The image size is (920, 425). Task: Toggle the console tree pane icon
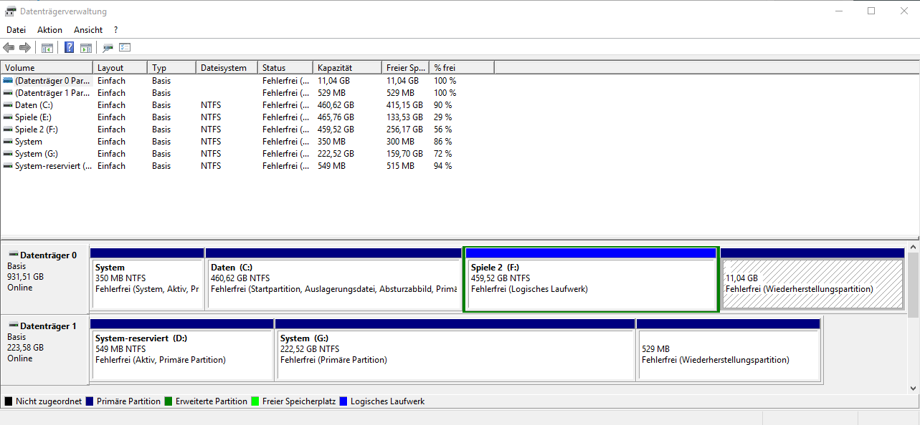click(47, 48)
